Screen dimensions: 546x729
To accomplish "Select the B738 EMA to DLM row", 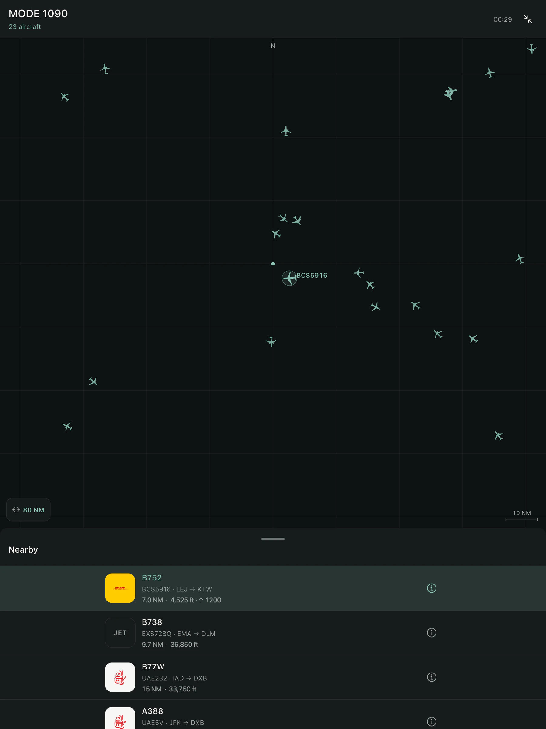I will click(x=273, y=632).
